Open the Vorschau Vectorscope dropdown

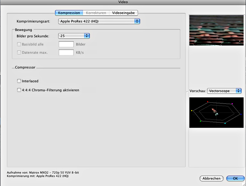[x=224, y=91]
